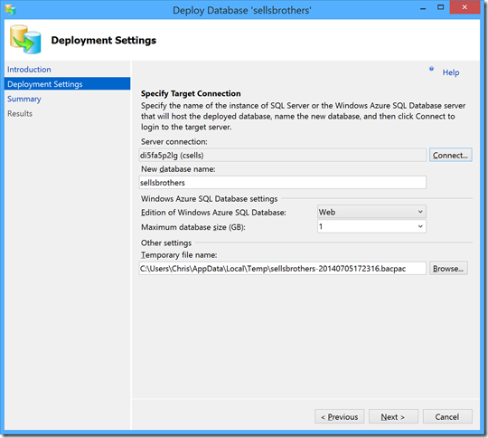Click the server connection field
The width and height of the screenshot is (488, 438).
pos(282,155)
